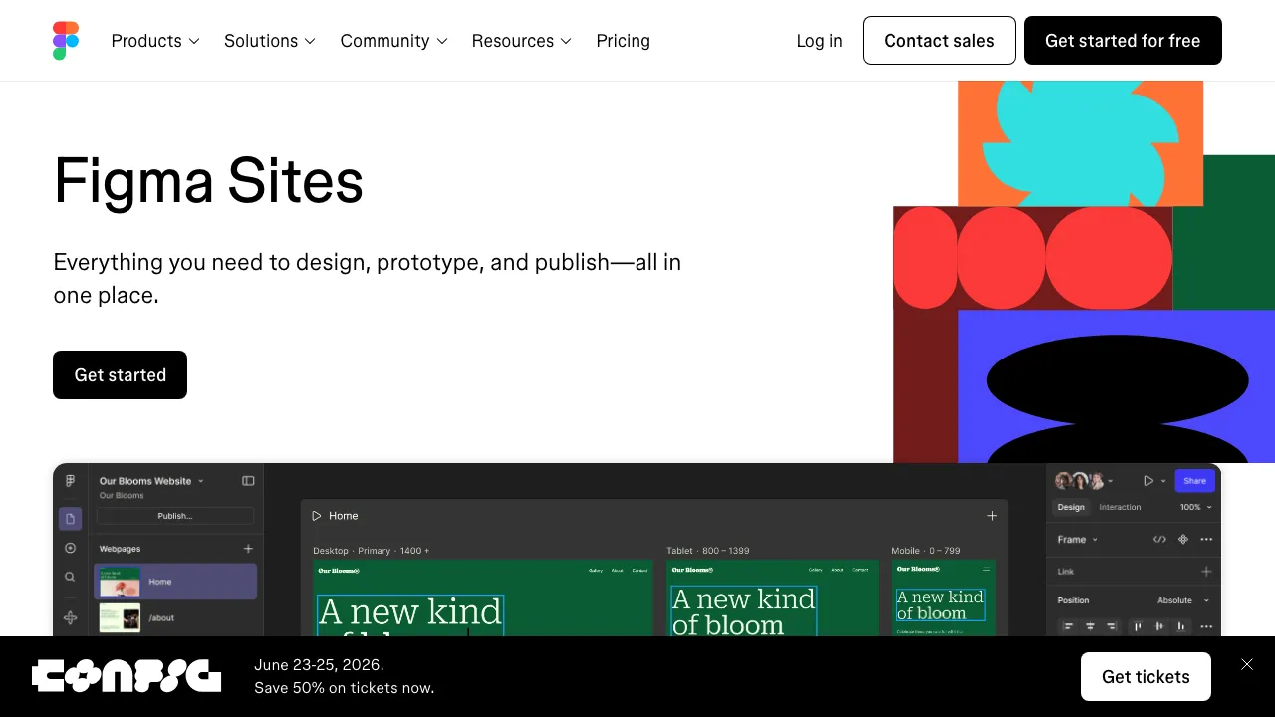Collapse the left panel using the layout icon
This screenshot has height=717, width=1275.
[248, 480]
